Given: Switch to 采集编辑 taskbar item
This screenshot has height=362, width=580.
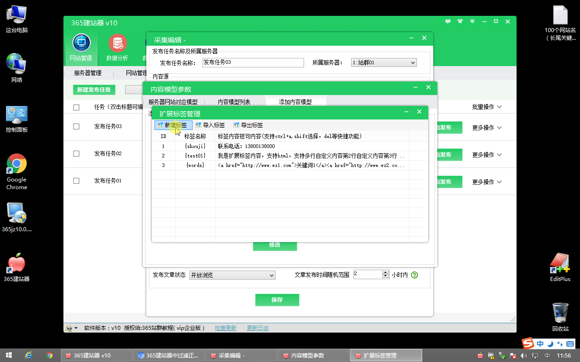Looking at the screenshot, I should click(x=241, y=355).
